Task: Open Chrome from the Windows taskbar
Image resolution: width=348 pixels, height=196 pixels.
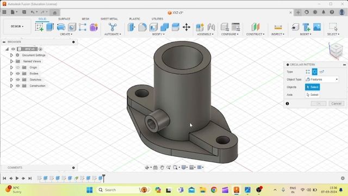Action: tap(214, 190)
